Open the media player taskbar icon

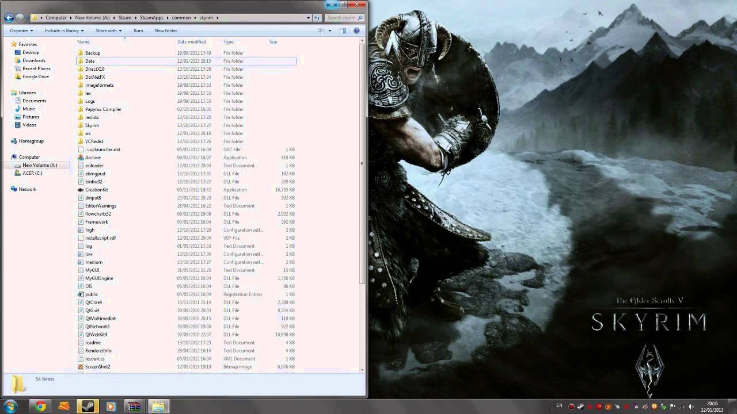click(x=111, y=406)
